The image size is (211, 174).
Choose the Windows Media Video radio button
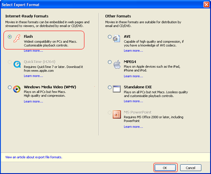click(x=10, y=87)
